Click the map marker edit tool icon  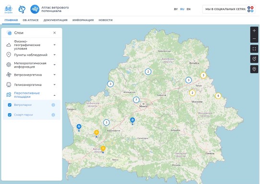[x=254, y=59]
